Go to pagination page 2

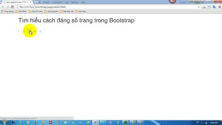point(24,31)
